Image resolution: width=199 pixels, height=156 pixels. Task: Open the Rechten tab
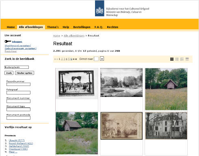coord(112,27)
